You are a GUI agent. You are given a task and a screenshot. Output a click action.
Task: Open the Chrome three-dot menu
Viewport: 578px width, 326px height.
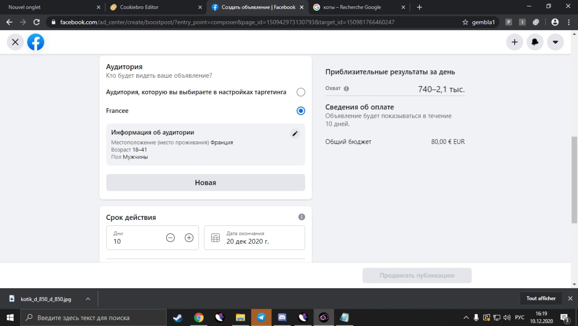tap(569, 22)
